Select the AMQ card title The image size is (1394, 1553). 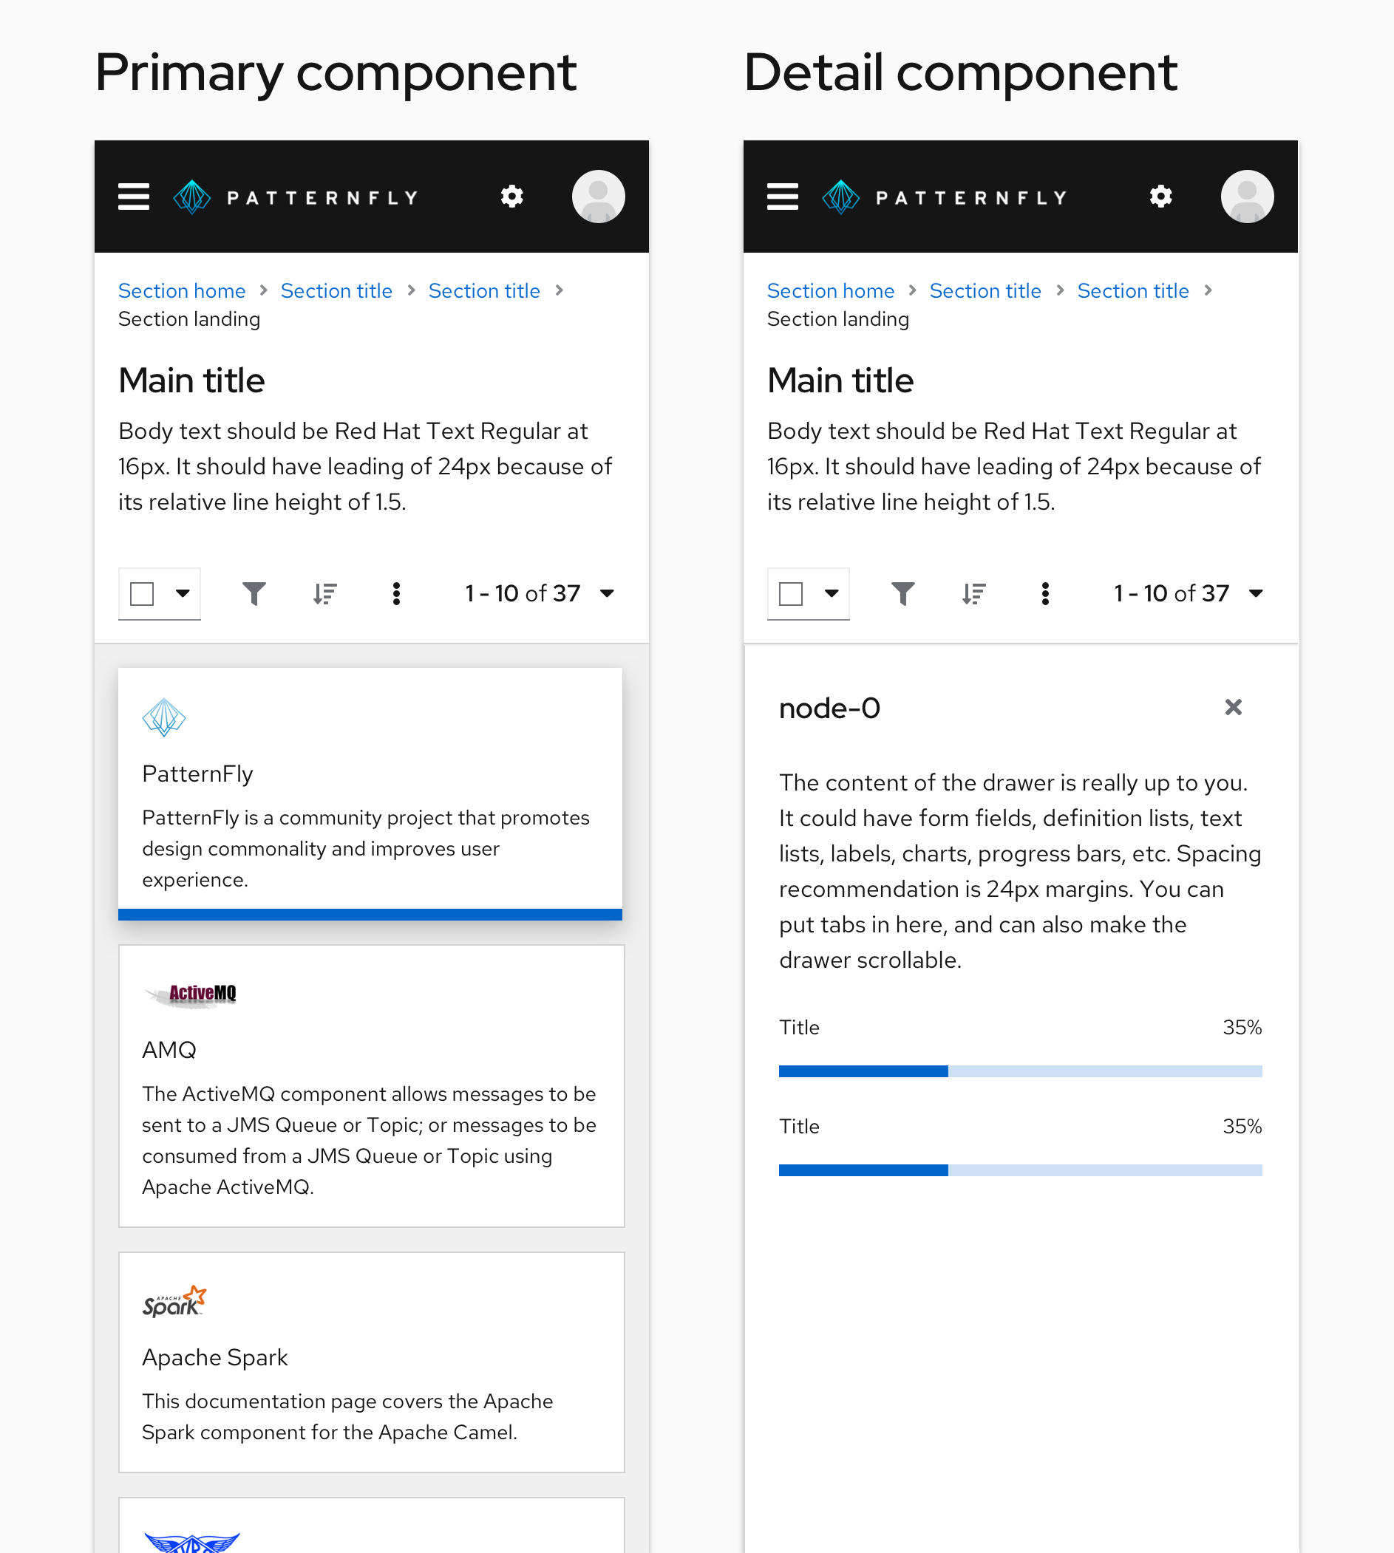click(169, 1050)
